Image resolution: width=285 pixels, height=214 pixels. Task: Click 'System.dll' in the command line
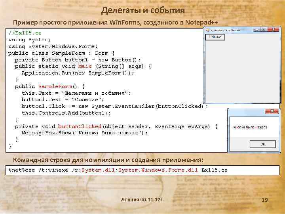[x=98, y=170]
